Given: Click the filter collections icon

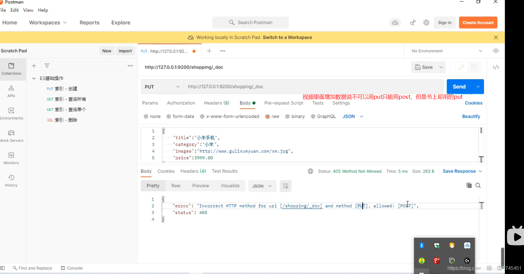Looking at the screenshot, I should pyautogui.click(x=47, y=66).
